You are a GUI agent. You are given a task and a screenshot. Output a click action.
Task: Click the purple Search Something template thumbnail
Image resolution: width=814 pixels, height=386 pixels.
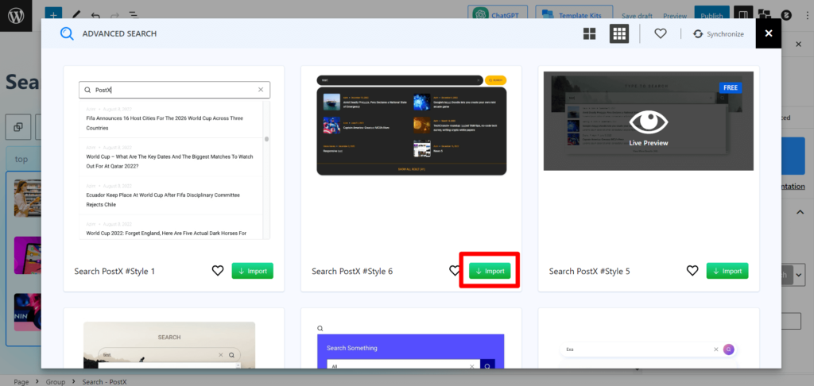coord(411,351)
